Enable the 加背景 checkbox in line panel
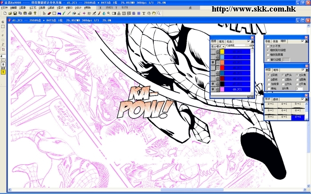 pos(269,84)
